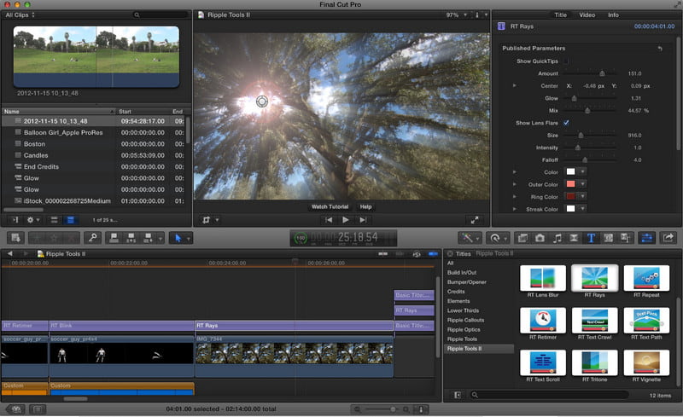
Task: Show the Effects browser icon
Action: (522, 238)
